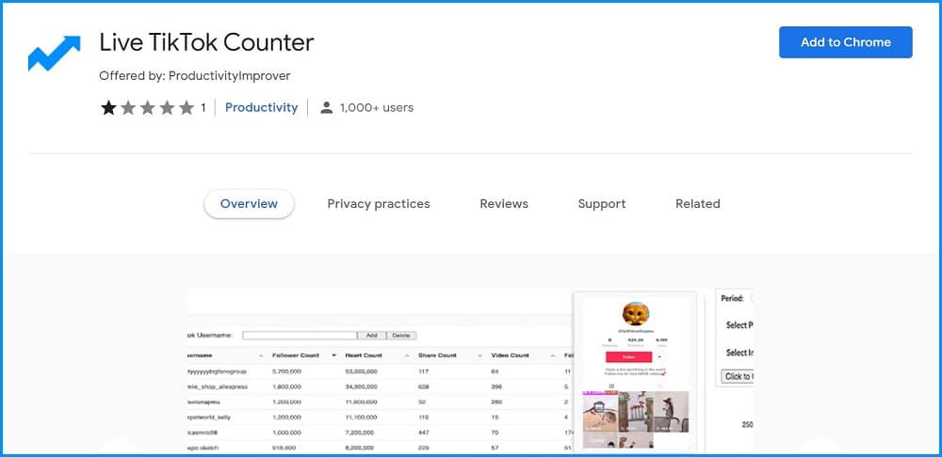The image size is (942, 457).
Task: Click the Share Count column header
Action: click(x=437, y=355)
